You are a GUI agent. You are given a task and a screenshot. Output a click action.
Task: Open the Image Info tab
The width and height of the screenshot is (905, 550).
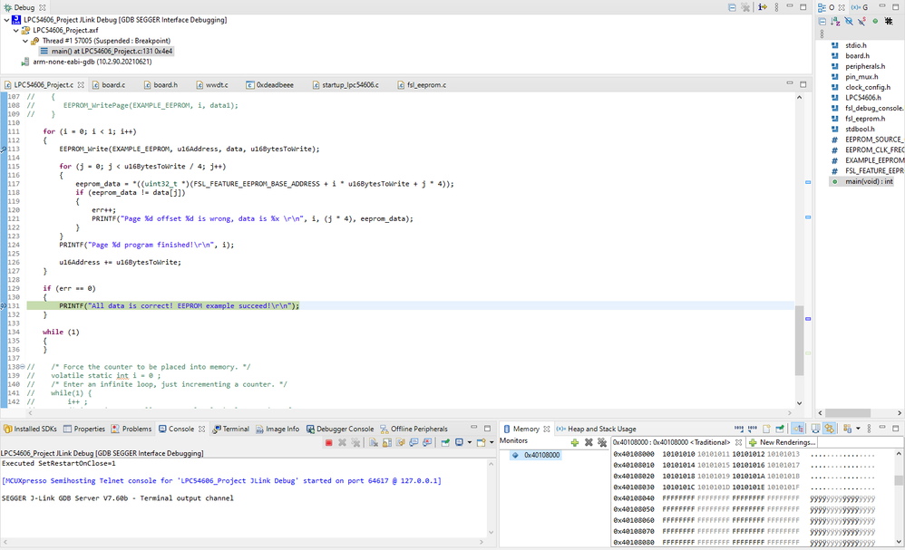(x=277, y=429)
